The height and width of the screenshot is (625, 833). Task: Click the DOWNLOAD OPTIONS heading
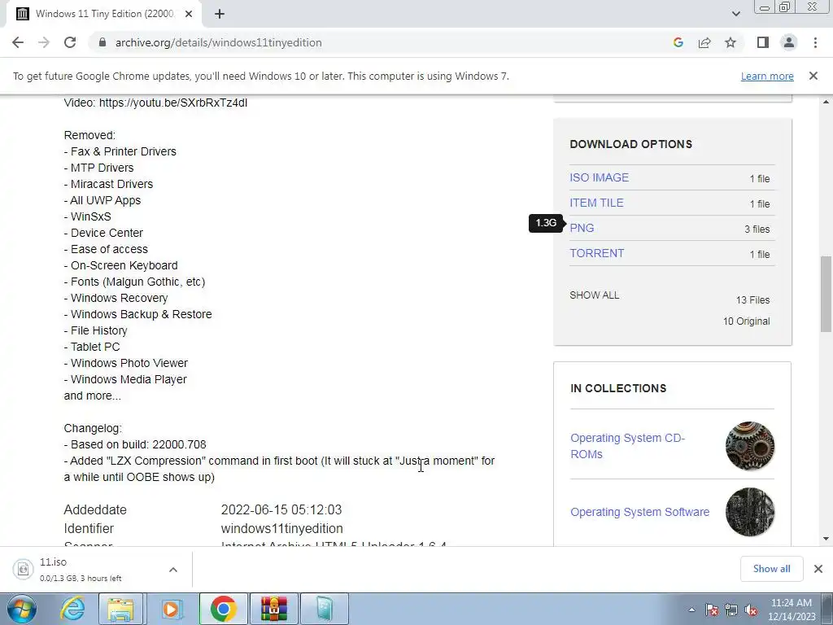click(631, 144)
